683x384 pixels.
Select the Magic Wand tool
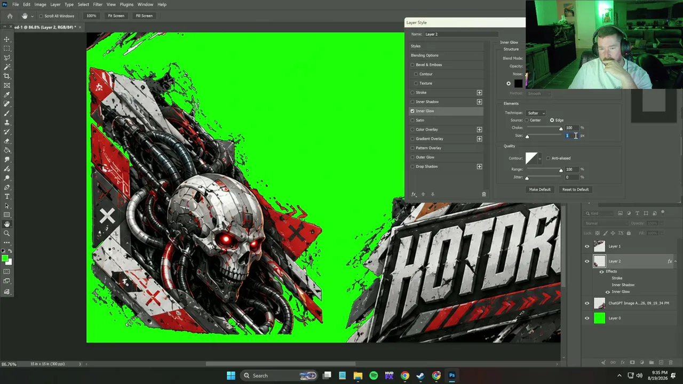coord(7,67)
